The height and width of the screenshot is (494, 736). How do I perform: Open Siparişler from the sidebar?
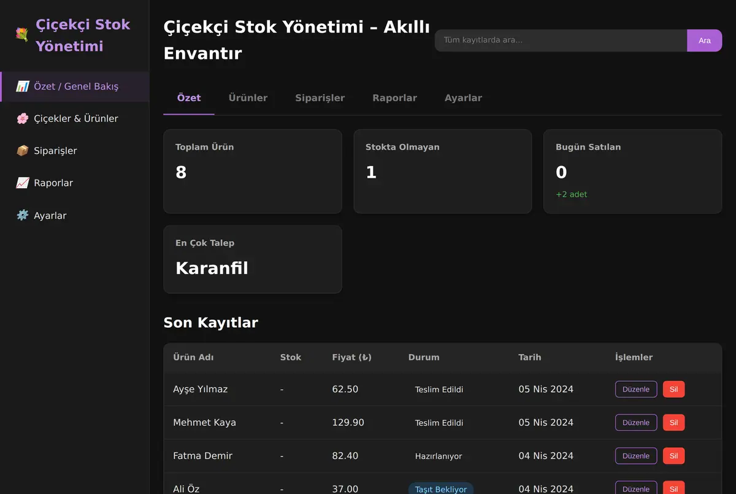74,151
